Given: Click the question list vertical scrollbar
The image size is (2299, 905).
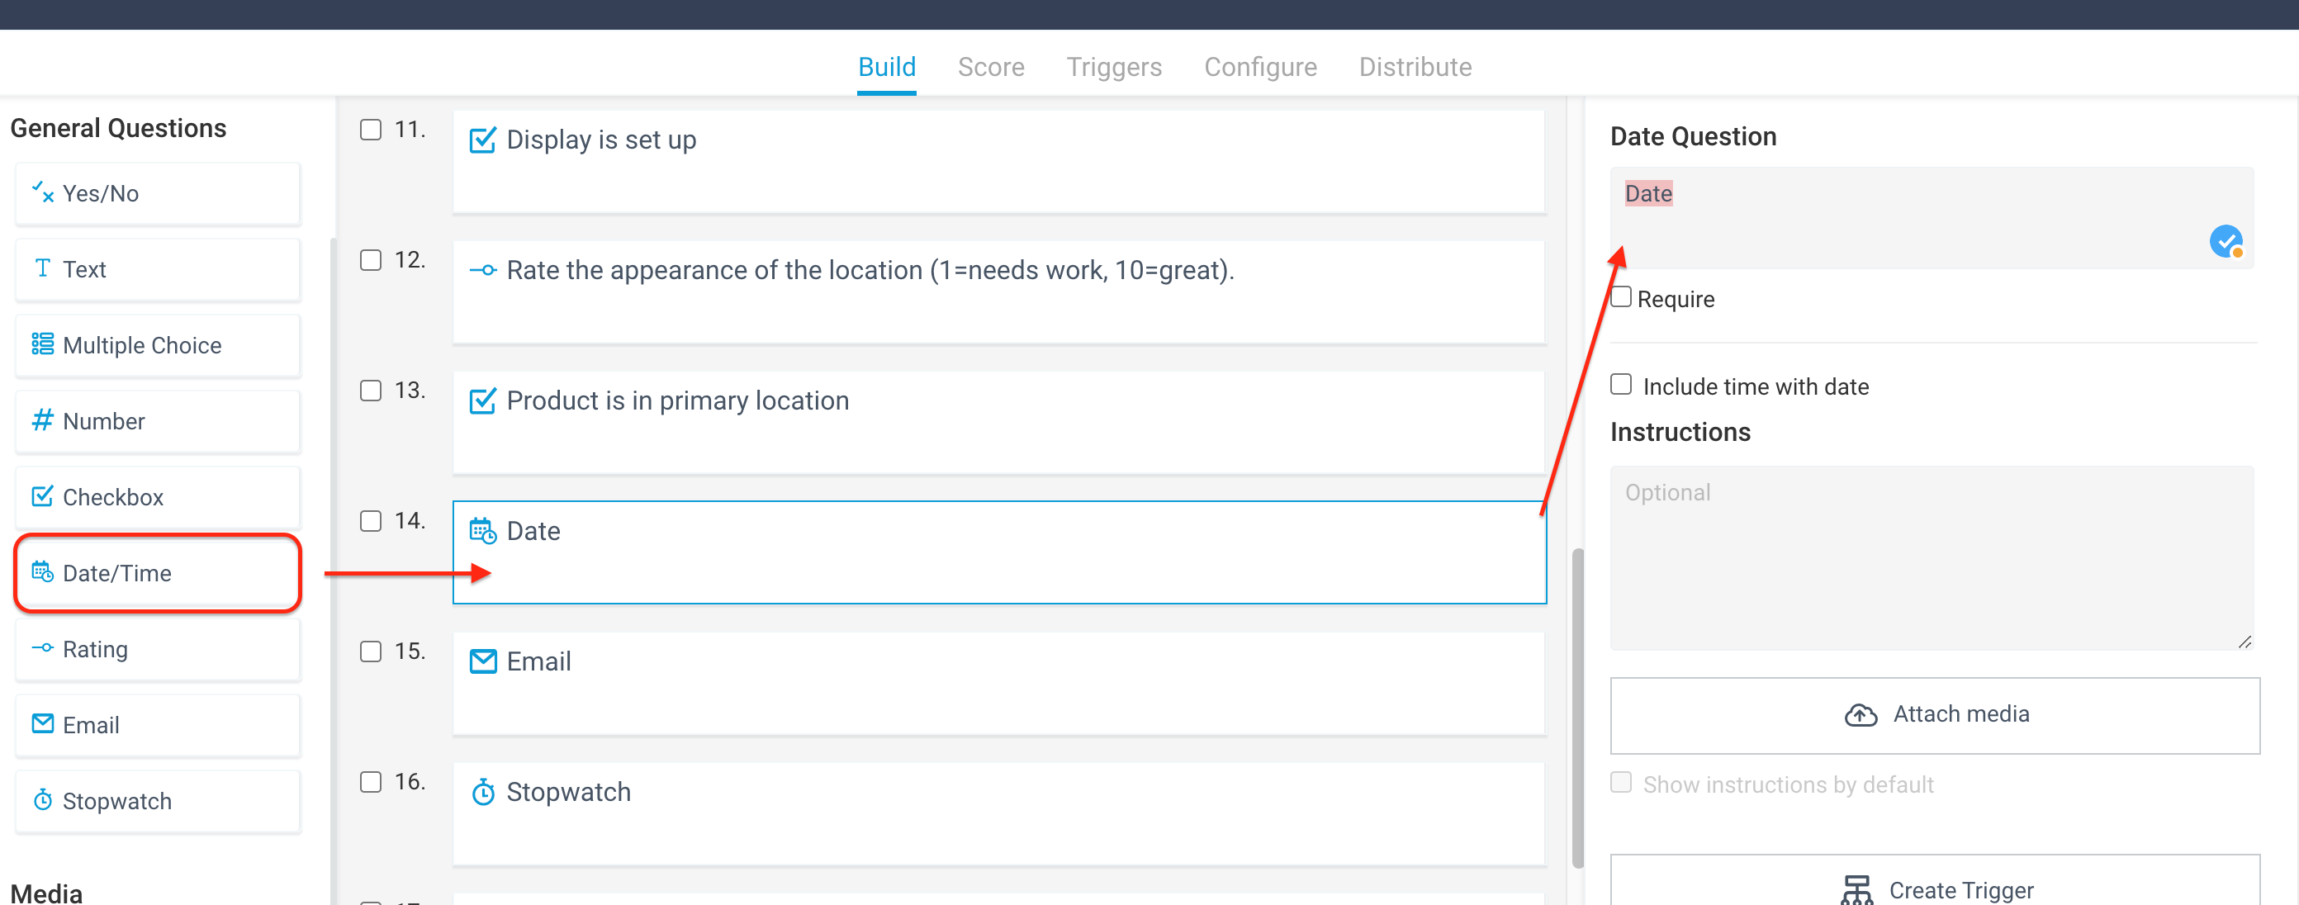Looking at the screenshot, I should click(x=1577, y=708).
